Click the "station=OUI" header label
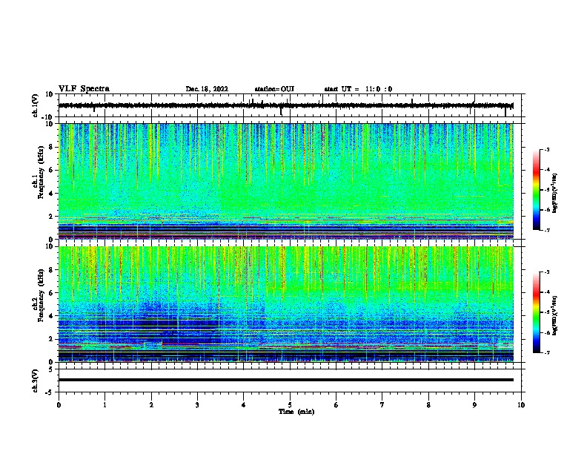The height and width of the screenshot is (454, 587). pyautogui.click(x=274, y=89)
